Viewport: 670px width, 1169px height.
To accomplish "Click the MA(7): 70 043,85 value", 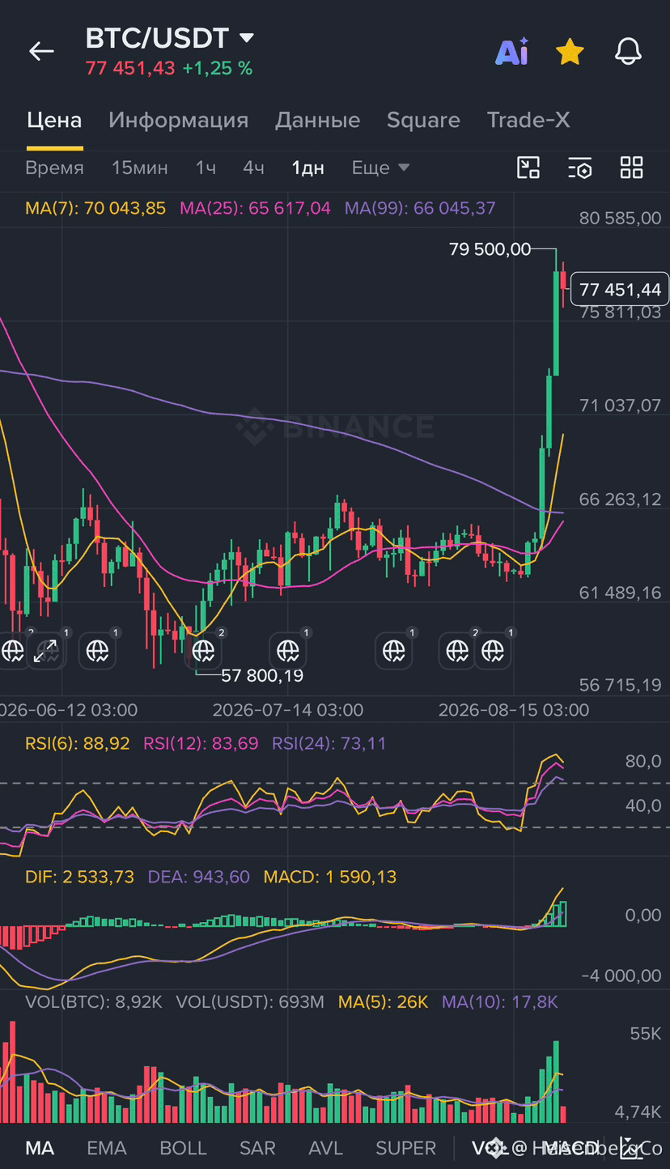I will coord(95,208).
